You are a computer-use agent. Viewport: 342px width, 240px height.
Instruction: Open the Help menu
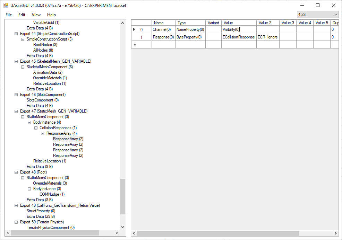click(51, 15)
